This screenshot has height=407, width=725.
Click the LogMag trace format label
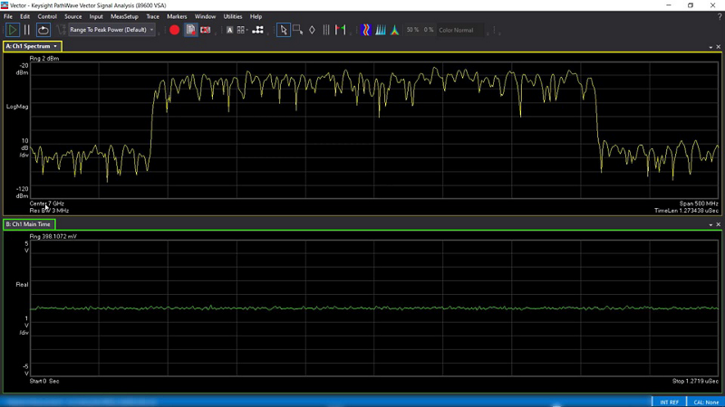tap(17, 107)
